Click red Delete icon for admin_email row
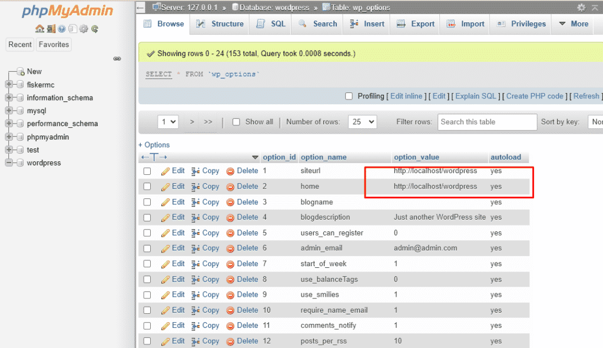The width and height of the screenshot is (603, 348). click(230, 248)
